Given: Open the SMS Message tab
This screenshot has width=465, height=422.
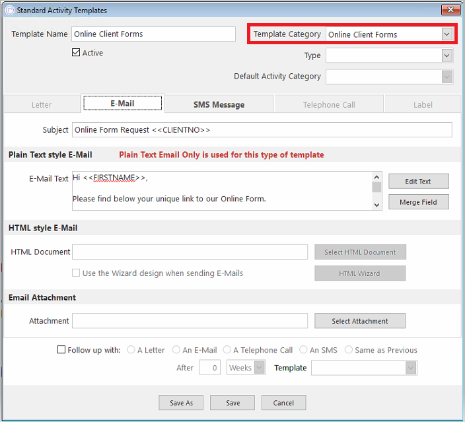Looking at the screenshot, I should click(219, 104).
